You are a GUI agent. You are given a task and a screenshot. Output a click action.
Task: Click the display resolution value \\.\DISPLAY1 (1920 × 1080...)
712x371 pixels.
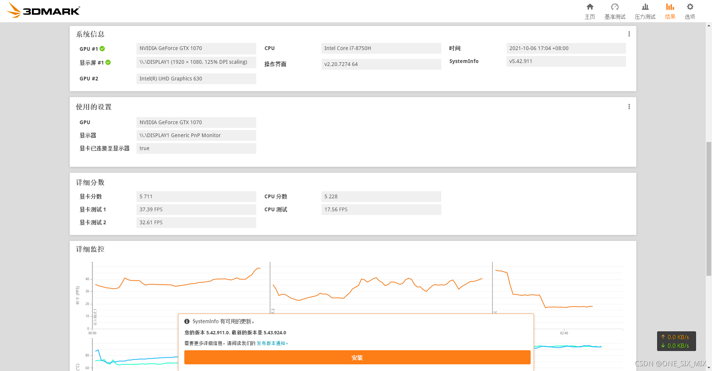(x=196, y=62)
